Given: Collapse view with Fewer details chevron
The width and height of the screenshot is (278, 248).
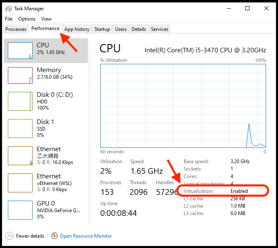Looking at the screenshot, I should click(x=9, y=236).
